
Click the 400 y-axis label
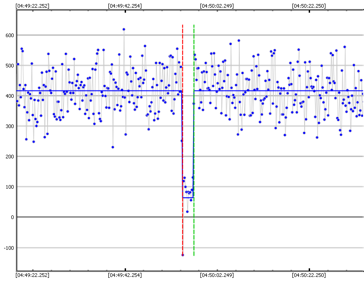click(10, 96)
